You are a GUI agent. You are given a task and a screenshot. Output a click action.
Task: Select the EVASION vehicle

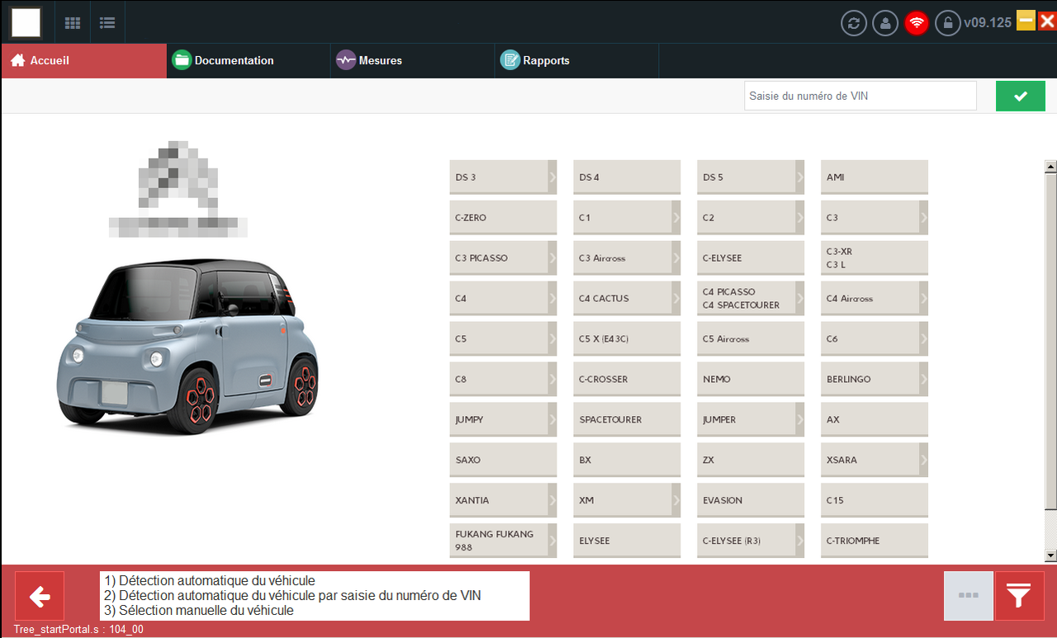tap(751, 501)
